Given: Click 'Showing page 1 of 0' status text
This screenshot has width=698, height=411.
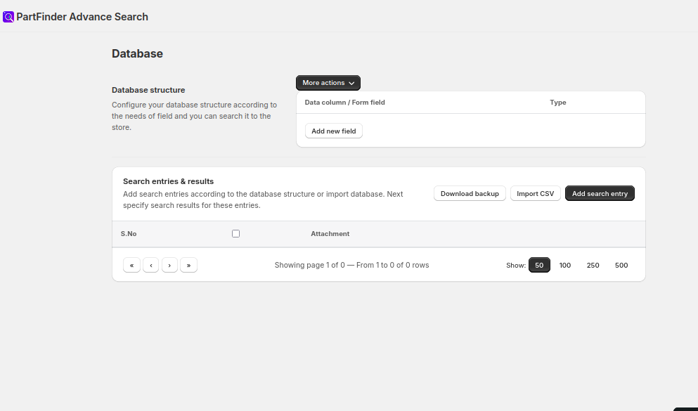Looking at the screenshot, I should [x=351, y=265].
